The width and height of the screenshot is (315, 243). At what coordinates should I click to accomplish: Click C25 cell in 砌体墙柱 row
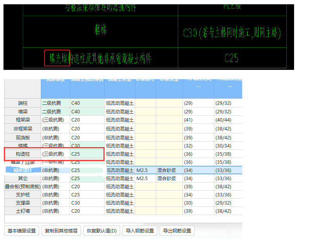[87, 170]
